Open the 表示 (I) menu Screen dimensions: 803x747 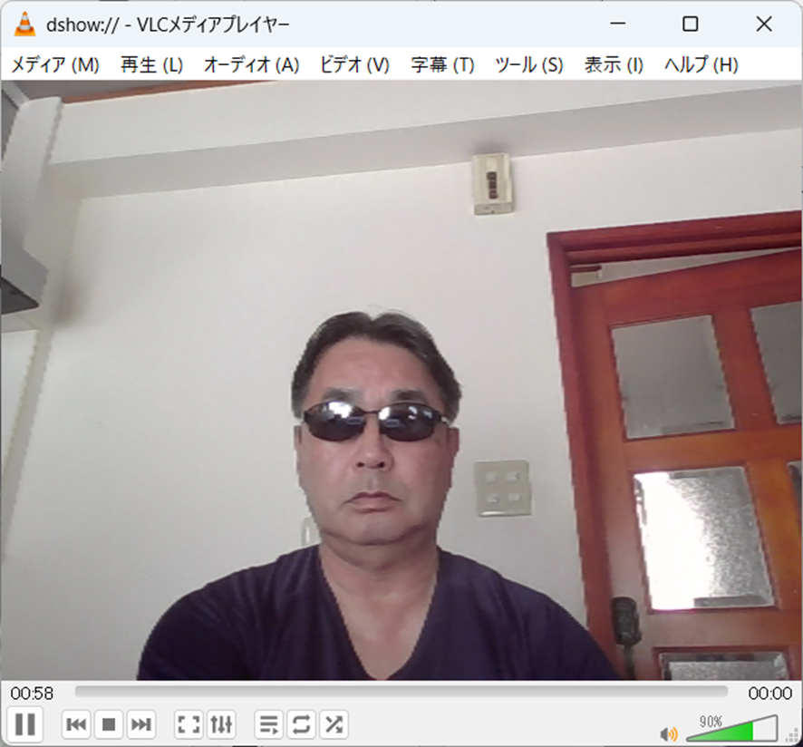[614, 64]
